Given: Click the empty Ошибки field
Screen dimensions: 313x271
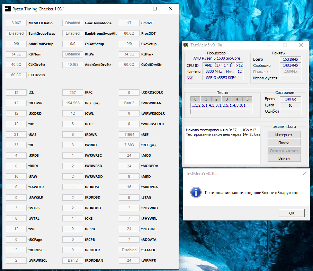Looking at the screenshot, I should 290,111.
